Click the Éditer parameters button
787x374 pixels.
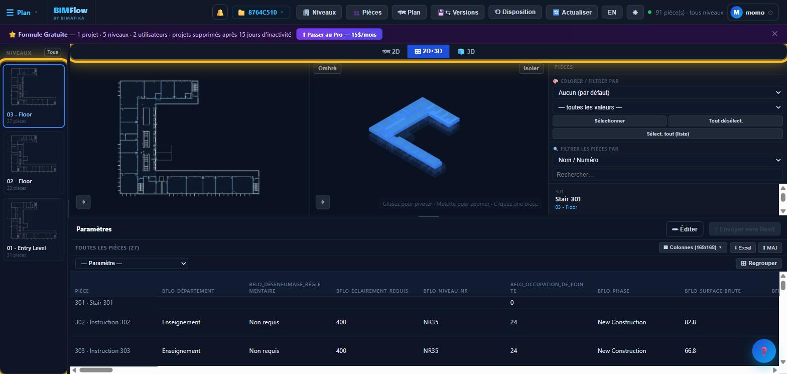(x=685, y=229)
